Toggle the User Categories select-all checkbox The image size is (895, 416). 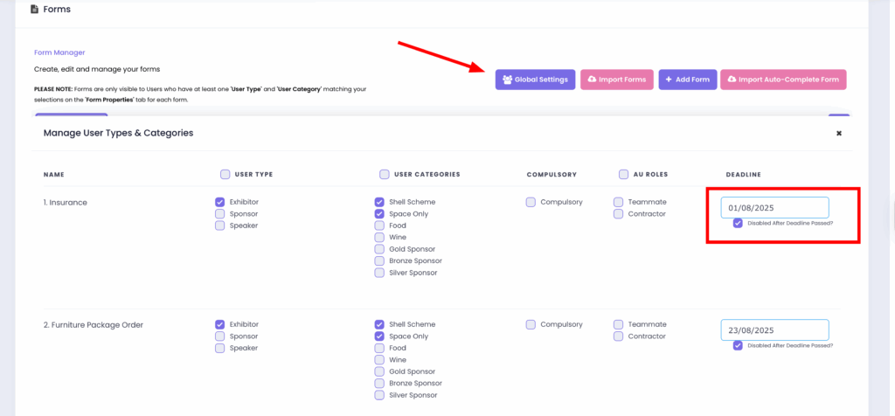coord(385,174)
